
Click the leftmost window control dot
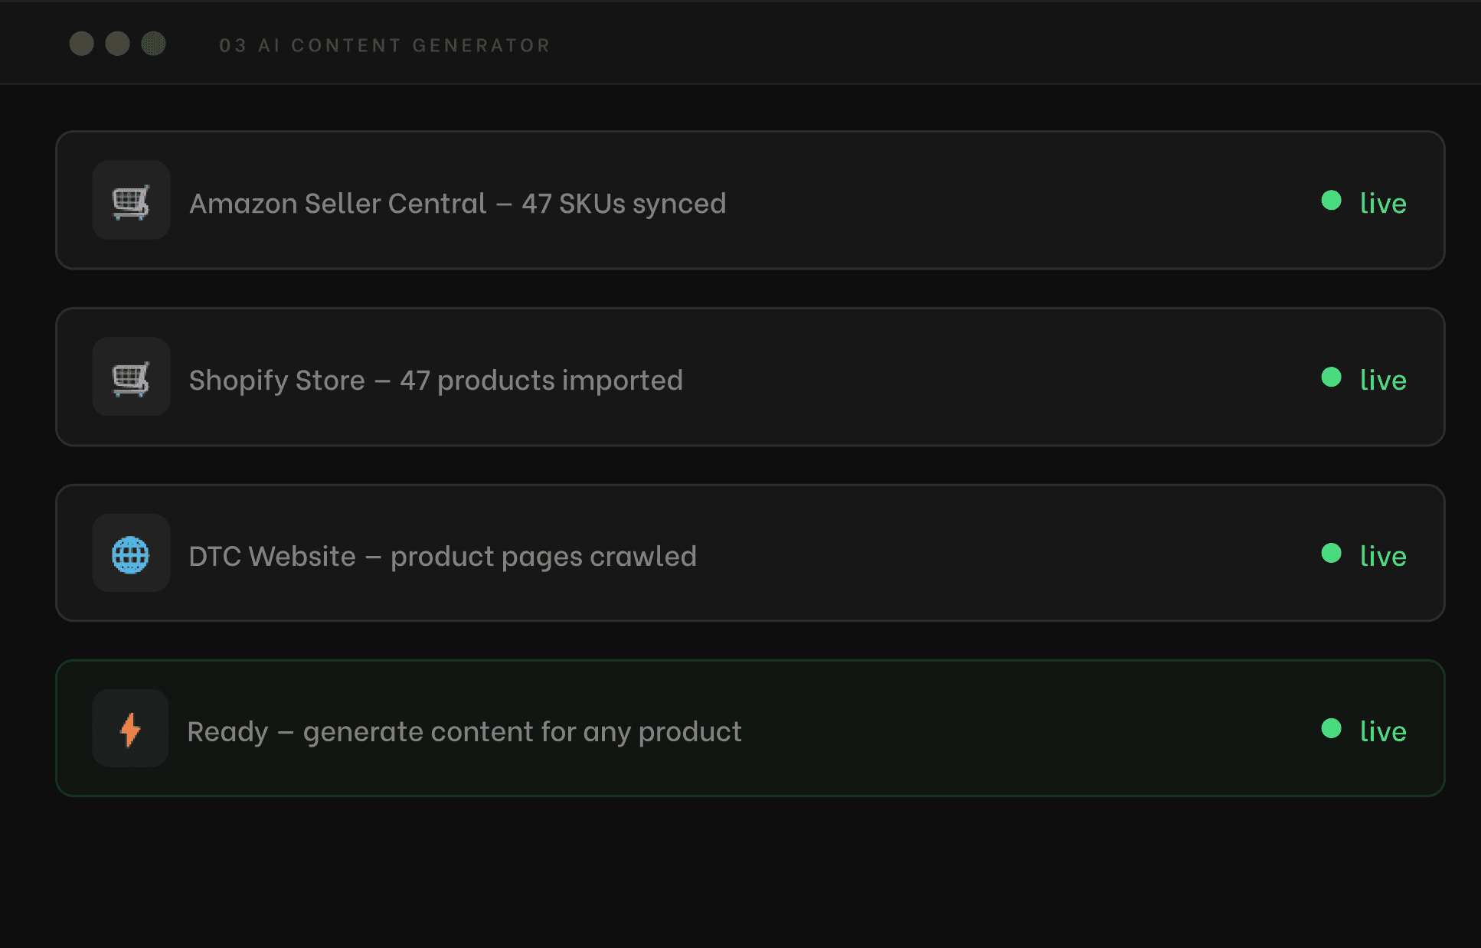click(82, 44)
